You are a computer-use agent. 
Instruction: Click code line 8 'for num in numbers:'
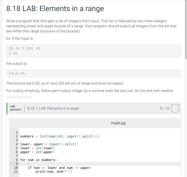click(x=38, y=160)
